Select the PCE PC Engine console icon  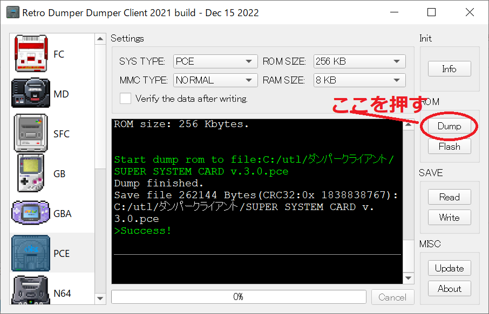[x=31, y=253]
